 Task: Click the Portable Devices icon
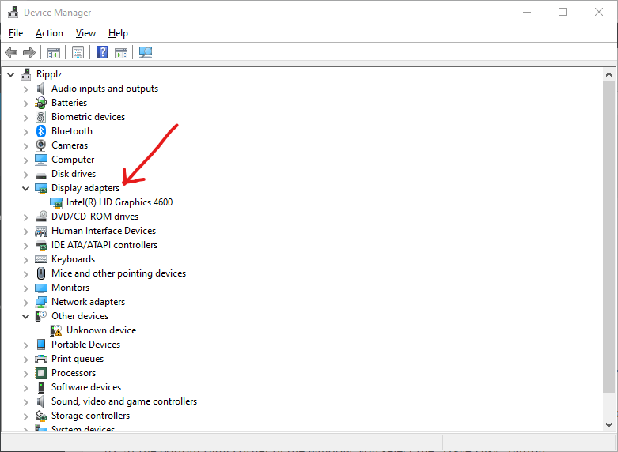(41, 345)
